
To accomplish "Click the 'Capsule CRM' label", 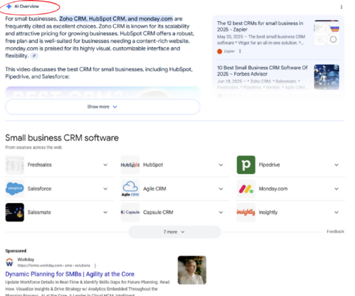I will pos(158,212).
